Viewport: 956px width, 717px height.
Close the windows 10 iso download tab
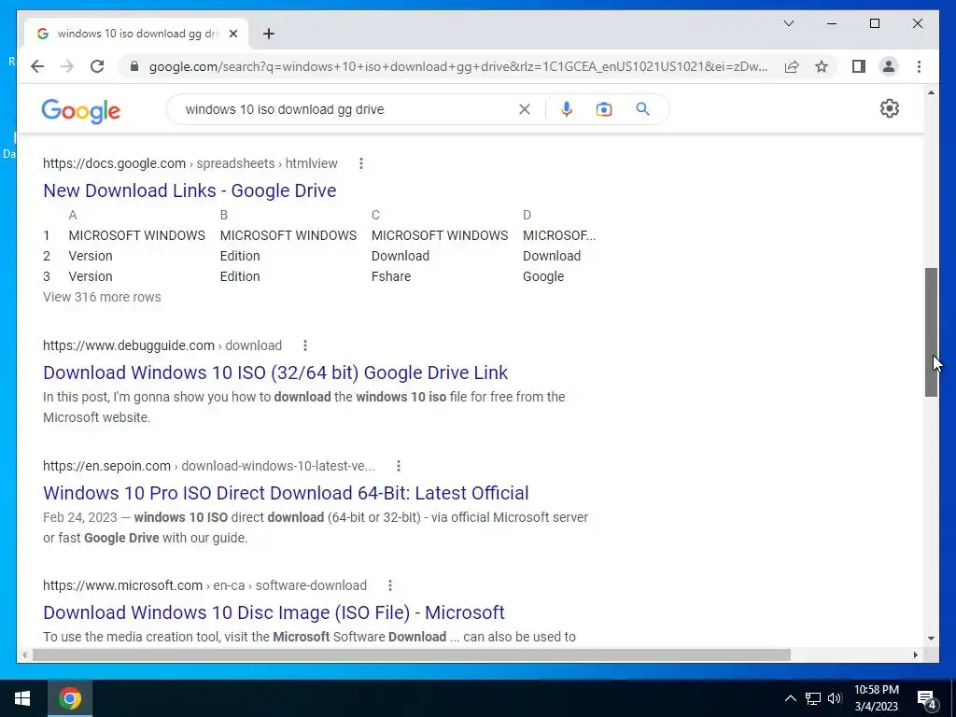click(232, 34)
